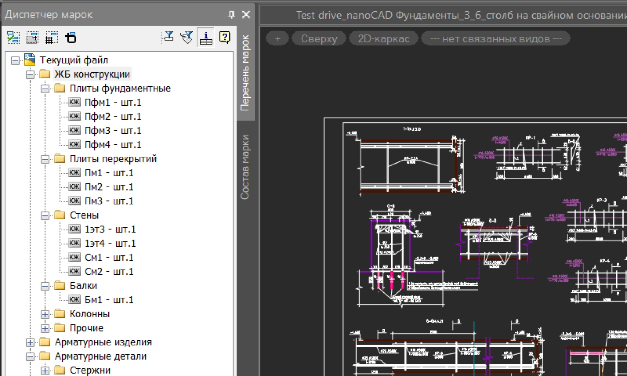Open the нет связанных видов dropdown
The image size is (627, 376).
[x=496, y=38]
